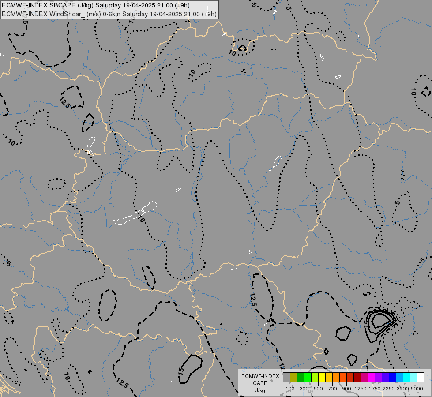Click the legend label 1750
This screenshot has width=432, height=397.
pyautogui.click(x=375, y=389)
